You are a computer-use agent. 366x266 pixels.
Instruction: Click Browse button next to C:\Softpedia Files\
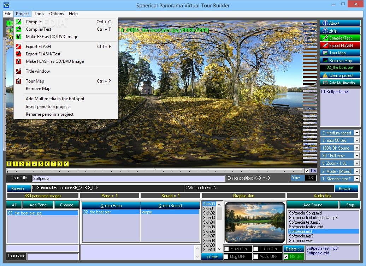coord(347,189)
